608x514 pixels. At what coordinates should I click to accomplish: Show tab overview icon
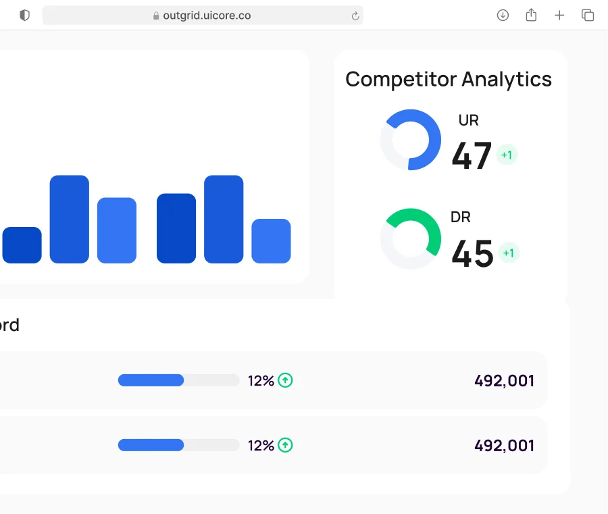(x=588, y=15)
